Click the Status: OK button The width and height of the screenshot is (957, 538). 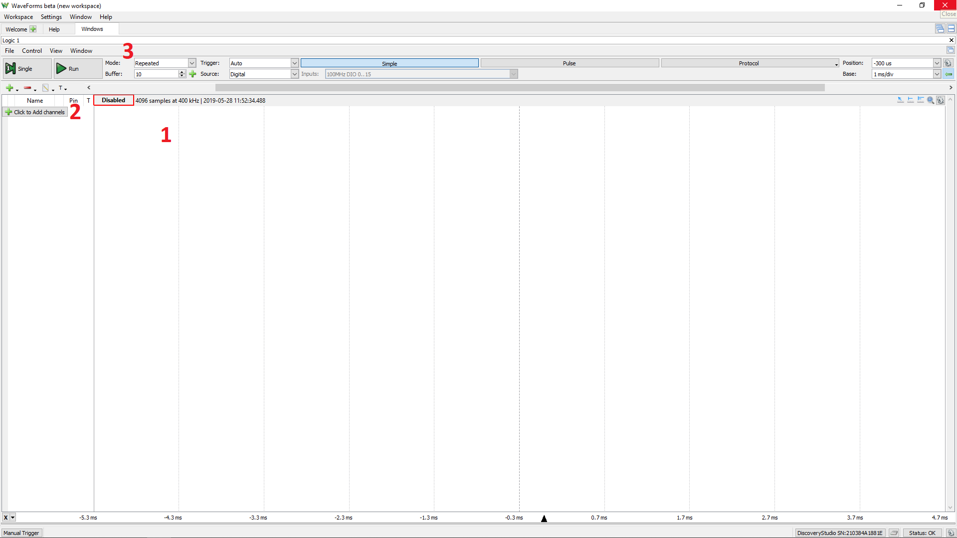(x=922, y=533)
